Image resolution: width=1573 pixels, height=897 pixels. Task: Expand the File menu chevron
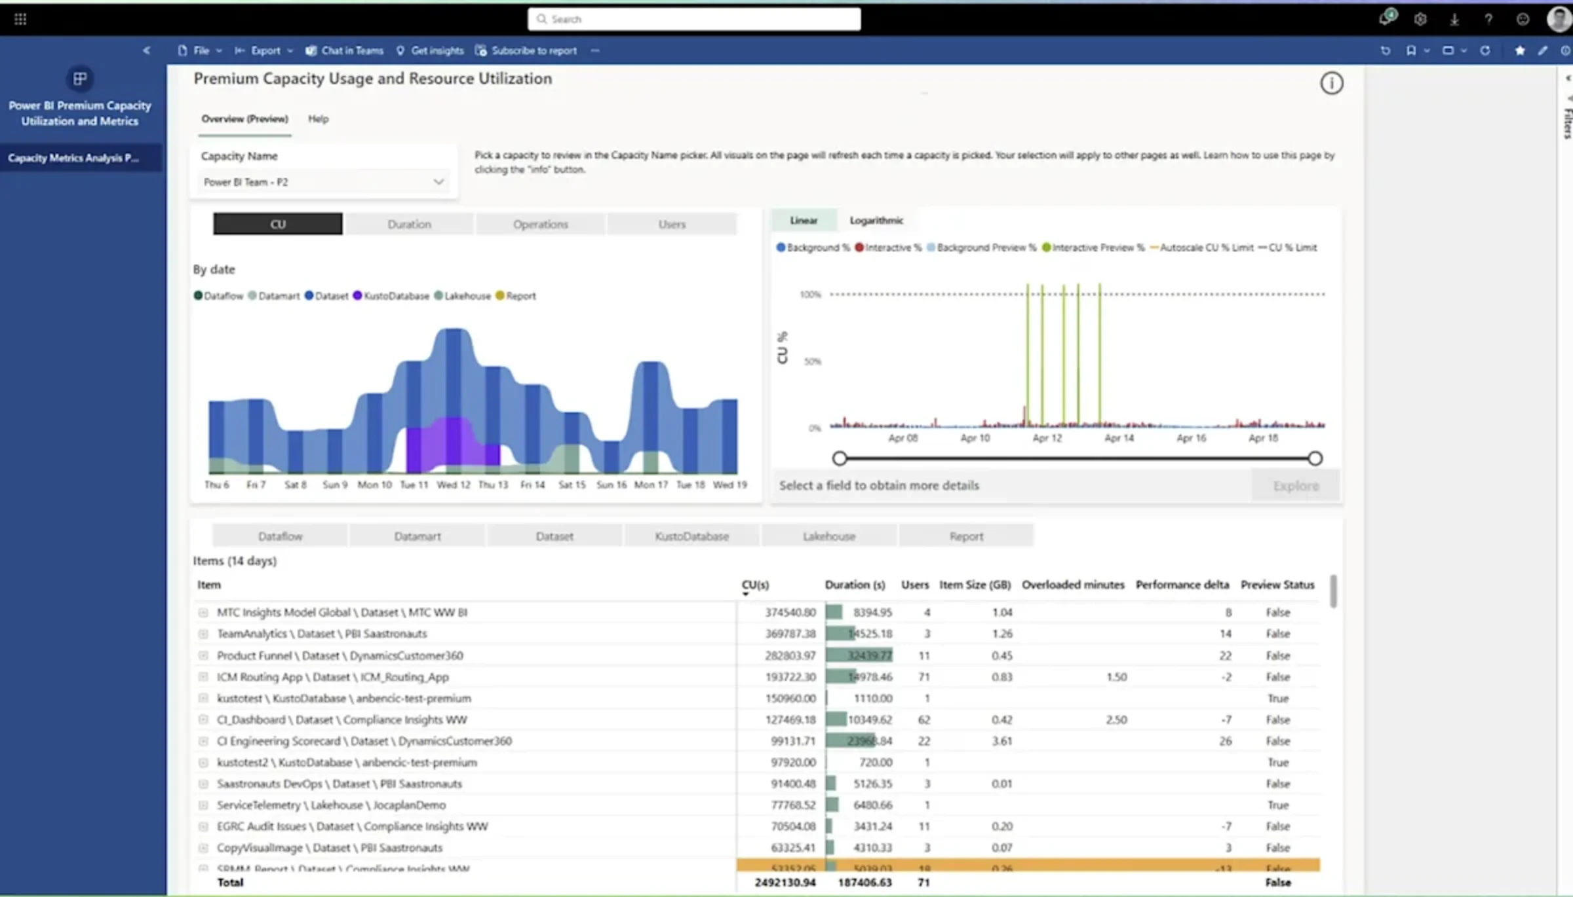pyautogui.click(x=219, y=50)
